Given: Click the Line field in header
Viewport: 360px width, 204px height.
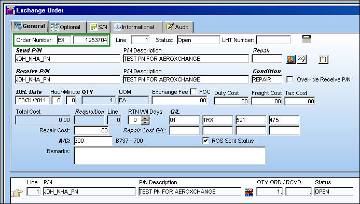Looking at the screenshot, I should (141, 40).
